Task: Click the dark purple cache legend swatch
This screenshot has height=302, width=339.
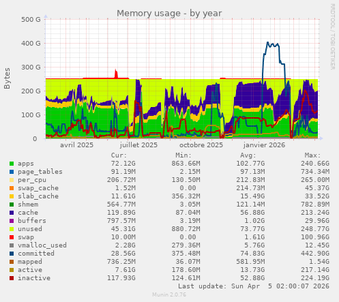Action: [x=12, y=213]
